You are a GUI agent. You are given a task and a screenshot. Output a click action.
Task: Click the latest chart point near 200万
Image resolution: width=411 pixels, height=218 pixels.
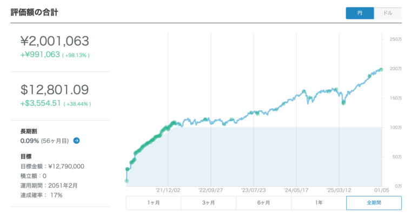pyautogui.click(x=381, y=69)
